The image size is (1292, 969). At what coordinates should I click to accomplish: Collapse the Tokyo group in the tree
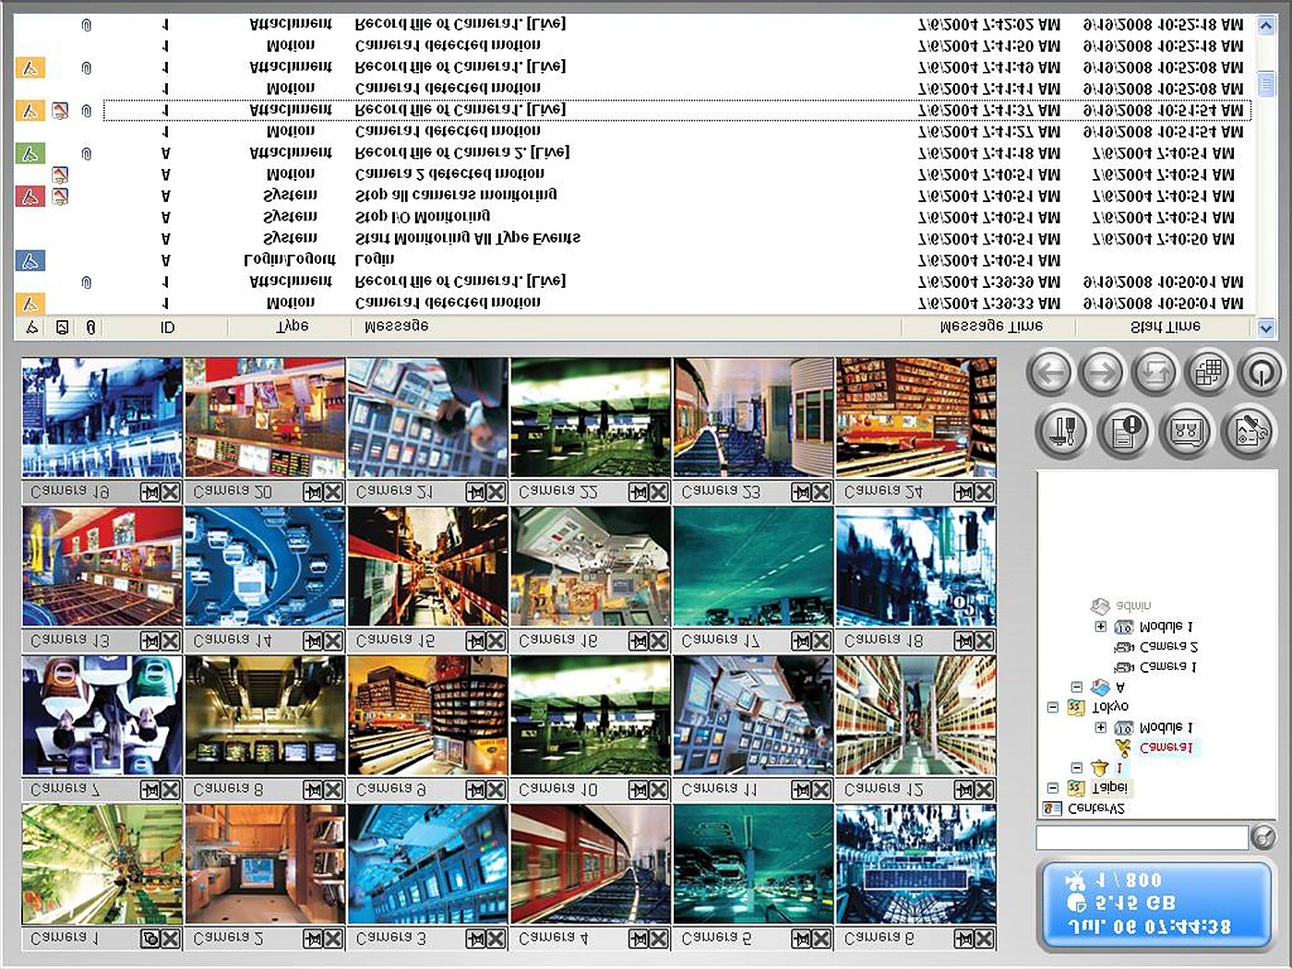[x=1052, y=708]
